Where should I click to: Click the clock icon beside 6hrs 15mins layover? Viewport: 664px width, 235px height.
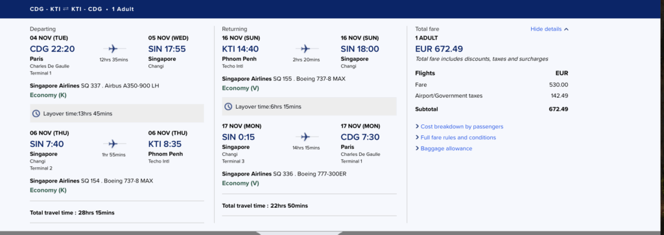[x=228, y=107]
